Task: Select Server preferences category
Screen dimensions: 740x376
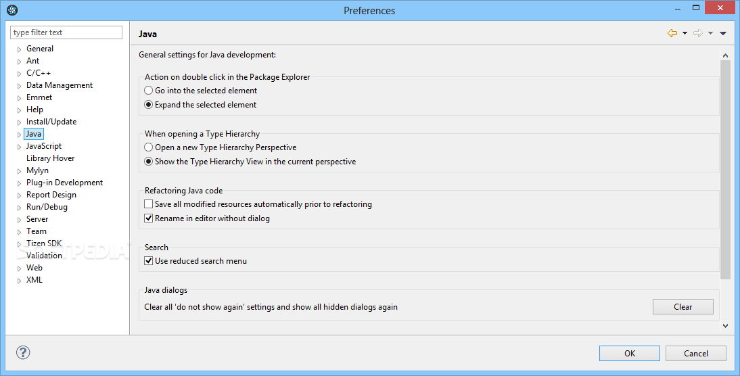Action: [x=37, y=219]
